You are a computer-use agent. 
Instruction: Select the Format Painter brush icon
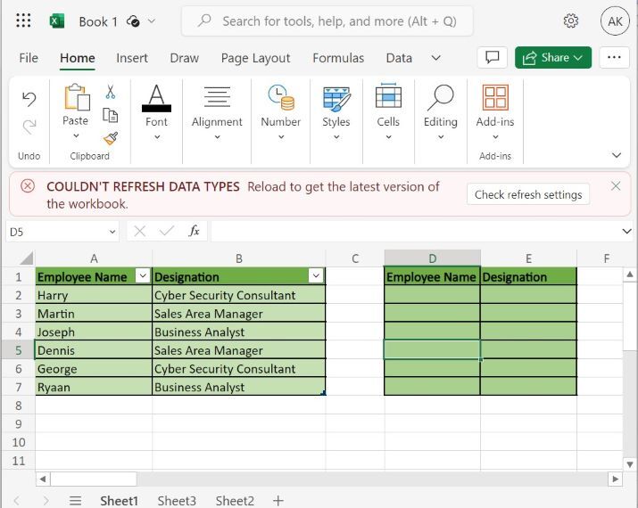(111, 138)
